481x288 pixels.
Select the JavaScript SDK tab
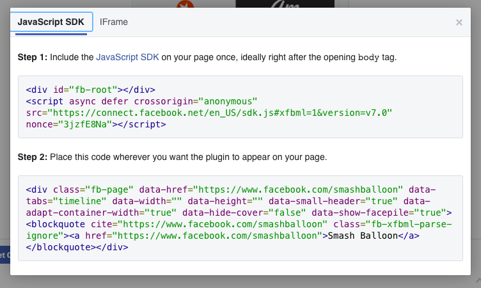coord(51,22)
